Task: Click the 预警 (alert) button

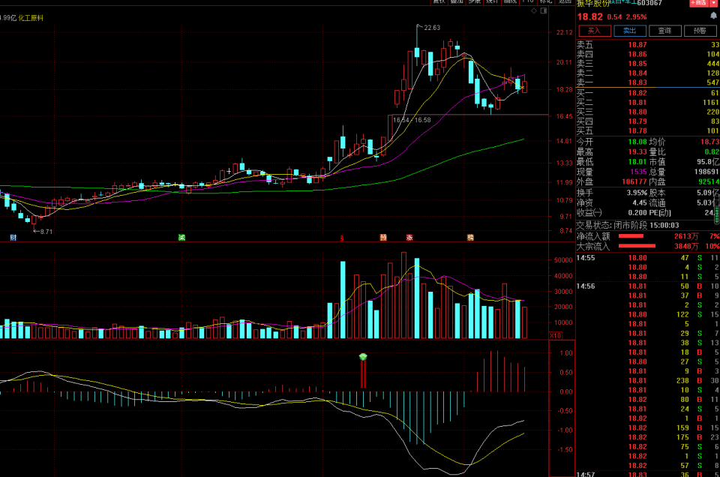Action: pyautogui.click(x=700, y=31)
